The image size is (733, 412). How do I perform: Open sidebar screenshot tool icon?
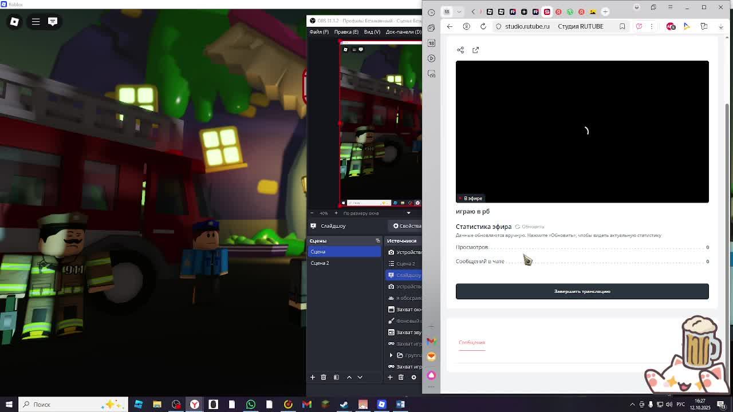431,74
